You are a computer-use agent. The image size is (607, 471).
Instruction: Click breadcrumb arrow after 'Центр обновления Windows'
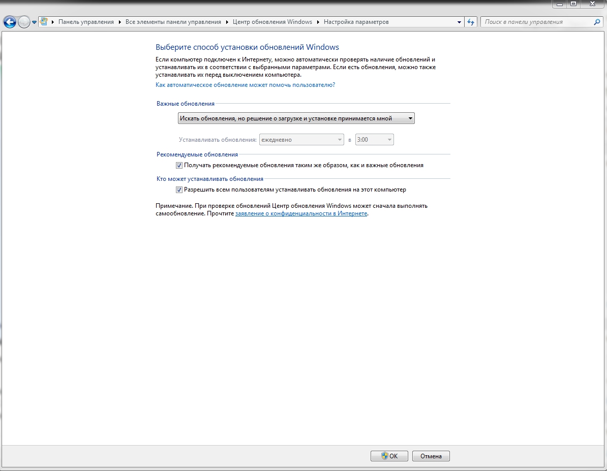318,22
